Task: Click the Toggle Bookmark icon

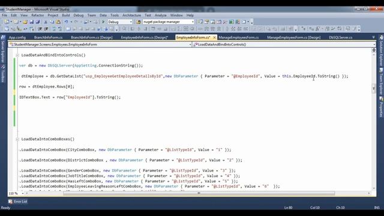Action: [68, 29]
